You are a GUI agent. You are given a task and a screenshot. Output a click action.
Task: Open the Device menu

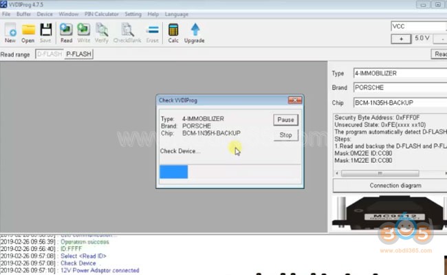(x=45, y=14)
